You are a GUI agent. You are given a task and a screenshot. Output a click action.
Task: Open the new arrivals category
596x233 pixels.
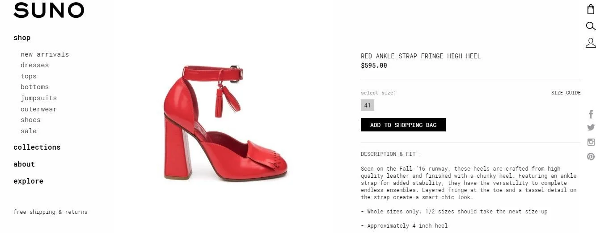tap(45, 54)
